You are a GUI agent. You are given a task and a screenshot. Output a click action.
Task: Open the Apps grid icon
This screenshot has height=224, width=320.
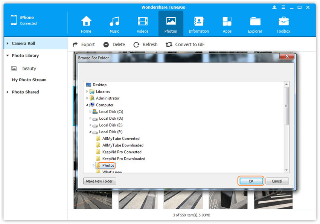227,21
